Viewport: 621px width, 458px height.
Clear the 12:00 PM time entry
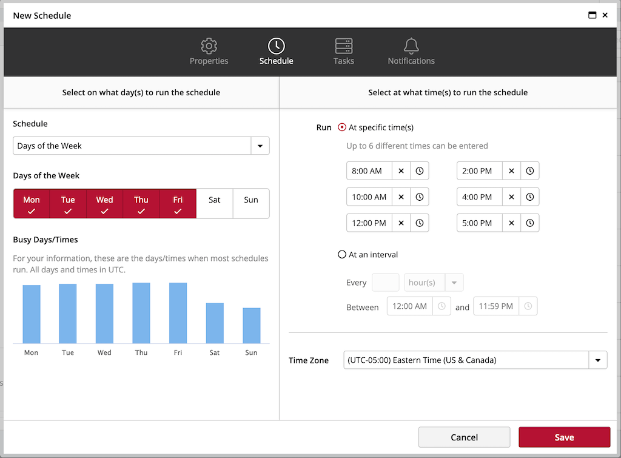pyautogui.click(x=401, y=223)
